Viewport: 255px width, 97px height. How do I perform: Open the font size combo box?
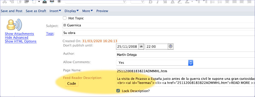137,2
